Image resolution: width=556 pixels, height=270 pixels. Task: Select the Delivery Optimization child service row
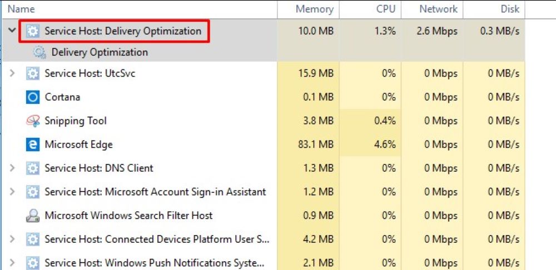tap(100, 52)
